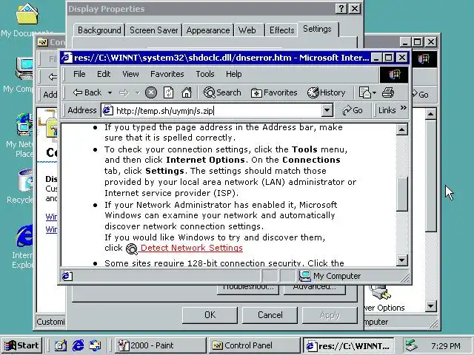Open the Back button history dropdown arrow
474x355 pixels.
[110, 92]
